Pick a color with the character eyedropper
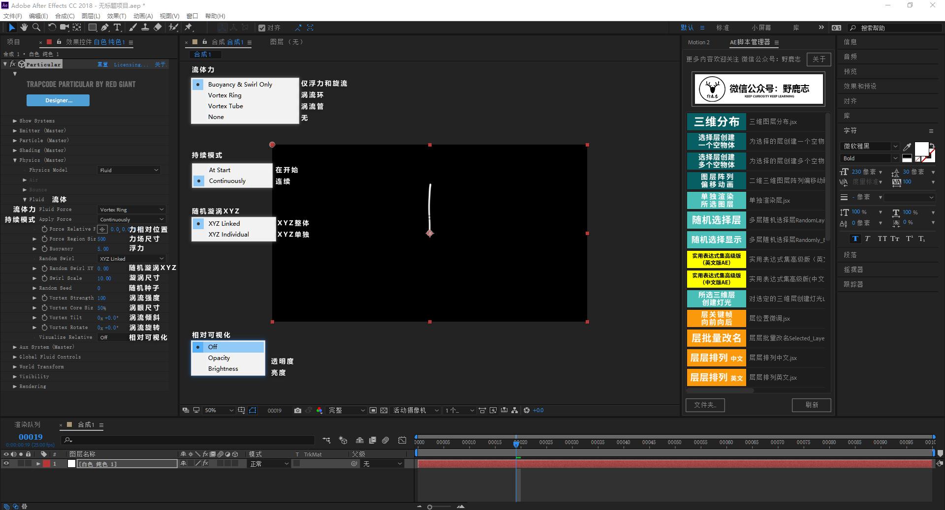The width and height of the screenshot is (945, 510). pyautogui.click(x=907, y=147)
